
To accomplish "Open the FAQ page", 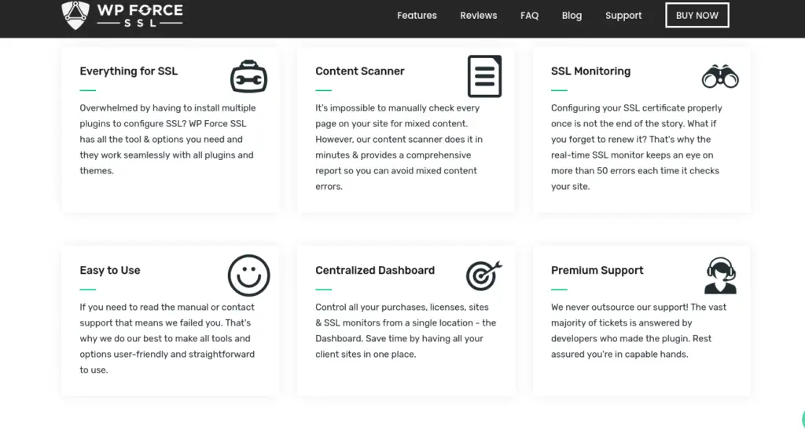I will (529, 16).
